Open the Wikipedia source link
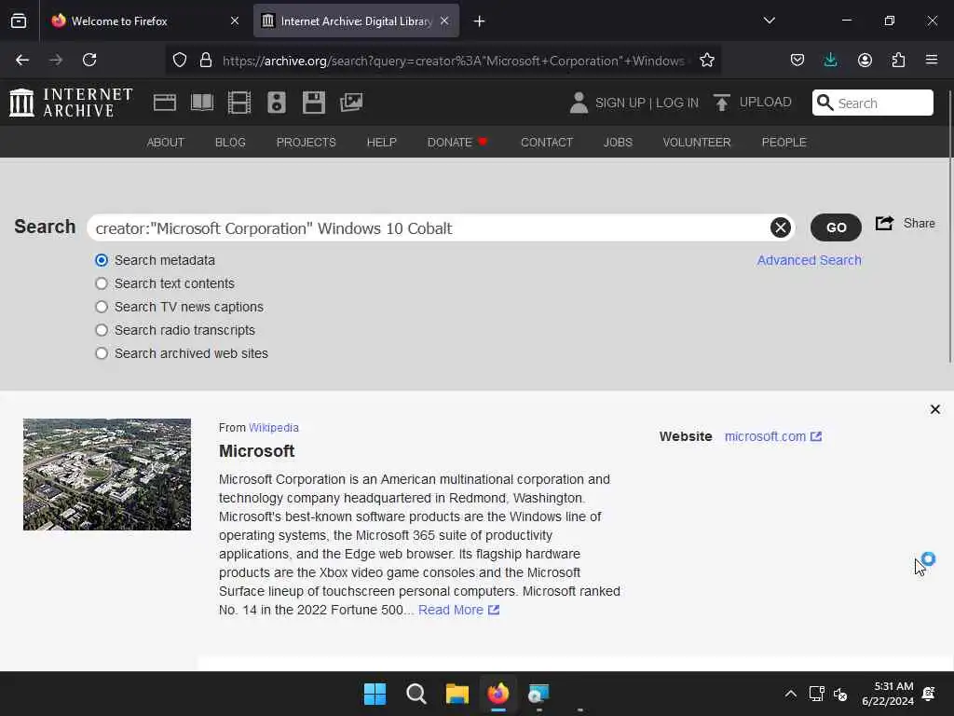The image size is (954, 716). tap(273, 427)
